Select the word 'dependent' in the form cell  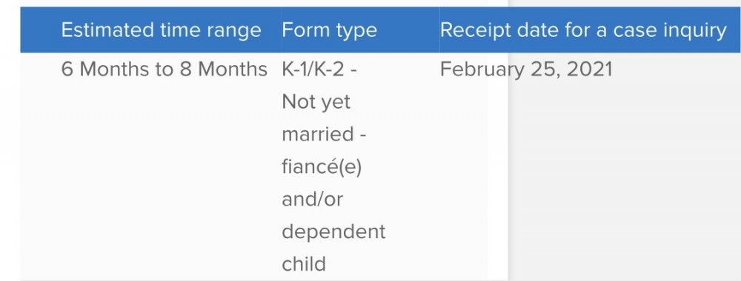pos(333,232)
